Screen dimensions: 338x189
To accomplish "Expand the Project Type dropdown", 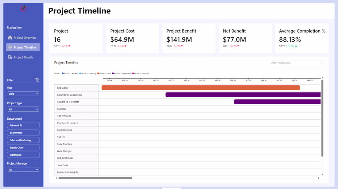I will pos(23,109).
